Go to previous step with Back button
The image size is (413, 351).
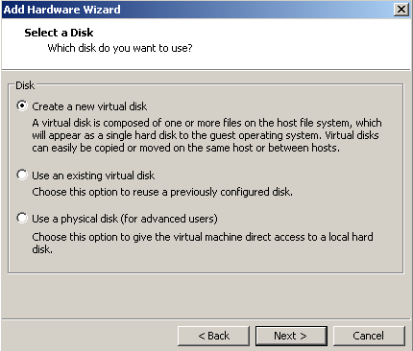click(213, 336)
